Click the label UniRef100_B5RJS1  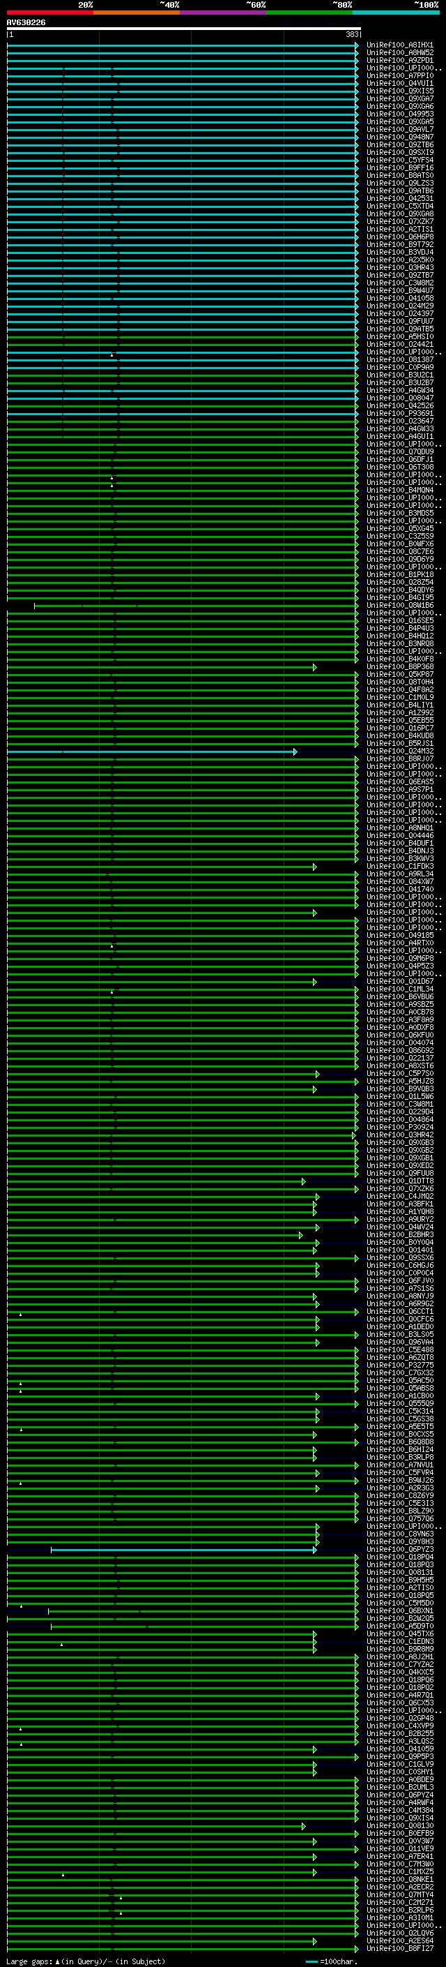tap(399, 743)
